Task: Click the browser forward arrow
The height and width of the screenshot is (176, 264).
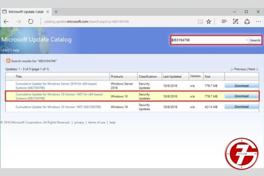Action: pos(19,21)
